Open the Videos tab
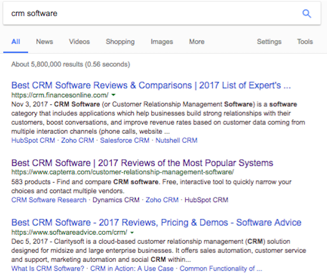327x277 pixels. pyautogui.click(x=79, y=41)
